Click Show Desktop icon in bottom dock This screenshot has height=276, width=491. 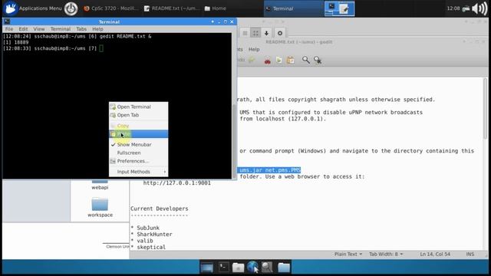tap(206, 268)
